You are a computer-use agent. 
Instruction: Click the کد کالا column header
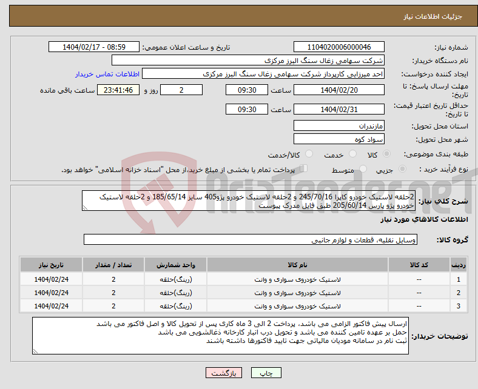pos(419,265)
